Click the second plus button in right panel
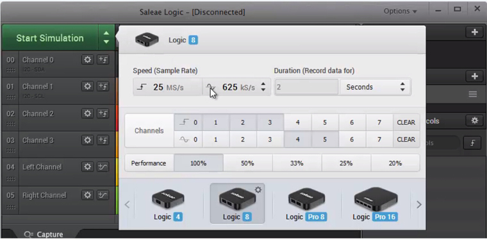The height and width of the screenshot is (239, 487). 475,76
